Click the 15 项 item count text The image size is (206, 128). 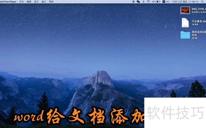point(194,38)
